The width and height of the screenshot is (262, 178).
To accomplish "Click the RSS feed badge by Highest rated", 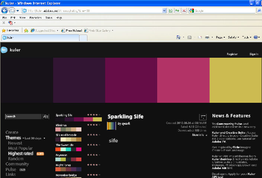I will tap(40, 153).
